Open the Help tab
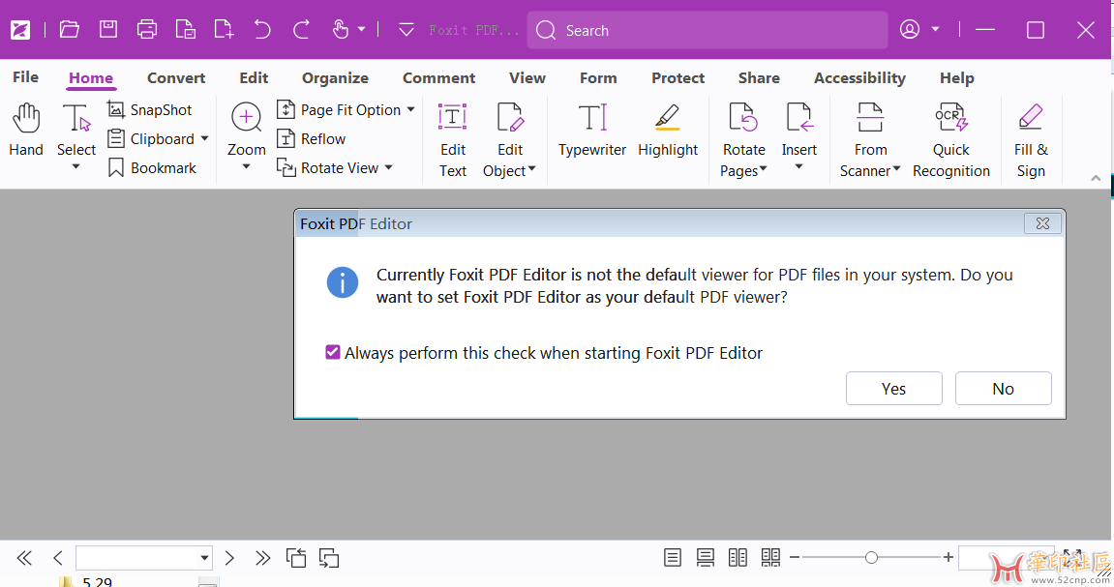The width and height of the screenshot is (1114, 587). (x=957, y=78)
